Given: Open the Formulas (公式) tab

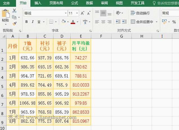Looking at the screenshot, I should (x=75, y=3).
